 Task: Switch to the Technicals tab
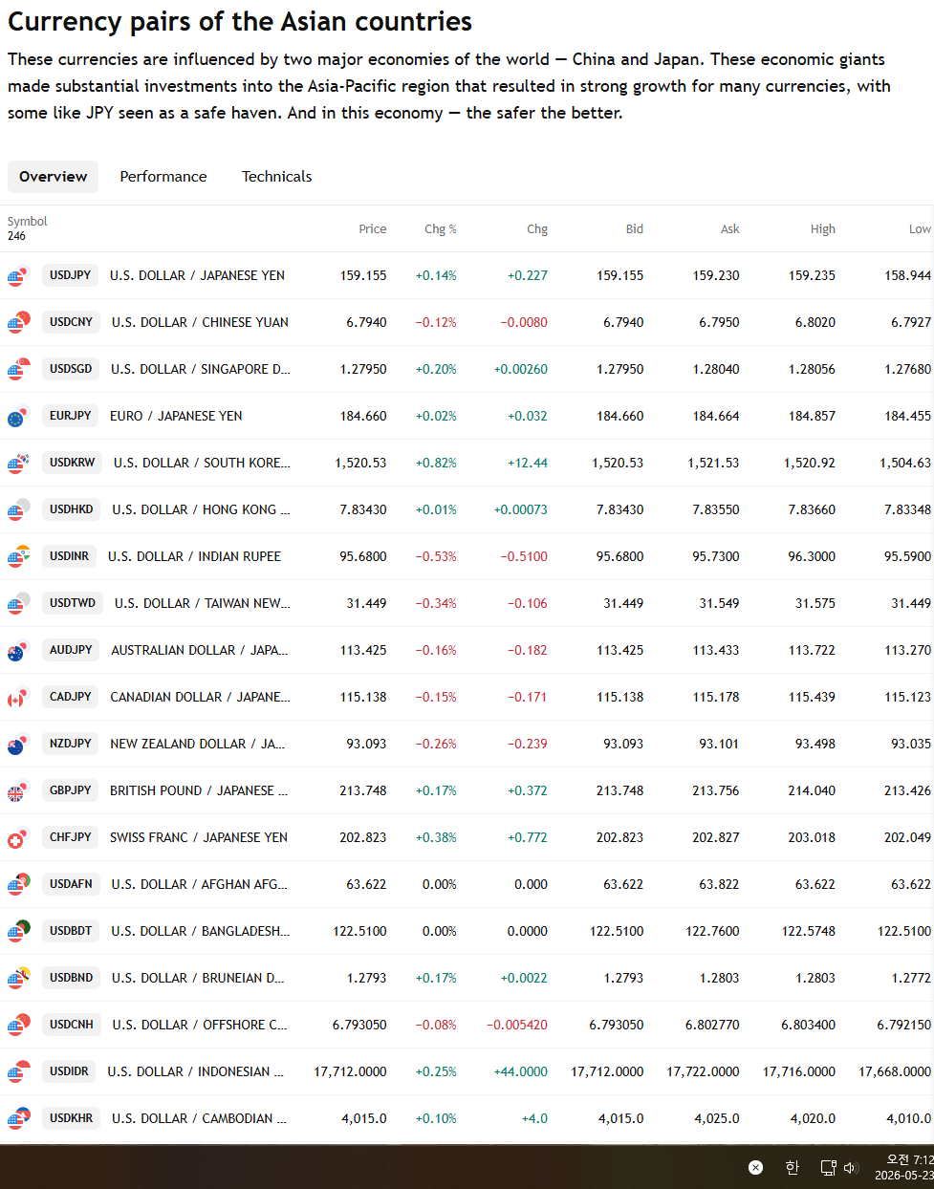coord(277,177)
